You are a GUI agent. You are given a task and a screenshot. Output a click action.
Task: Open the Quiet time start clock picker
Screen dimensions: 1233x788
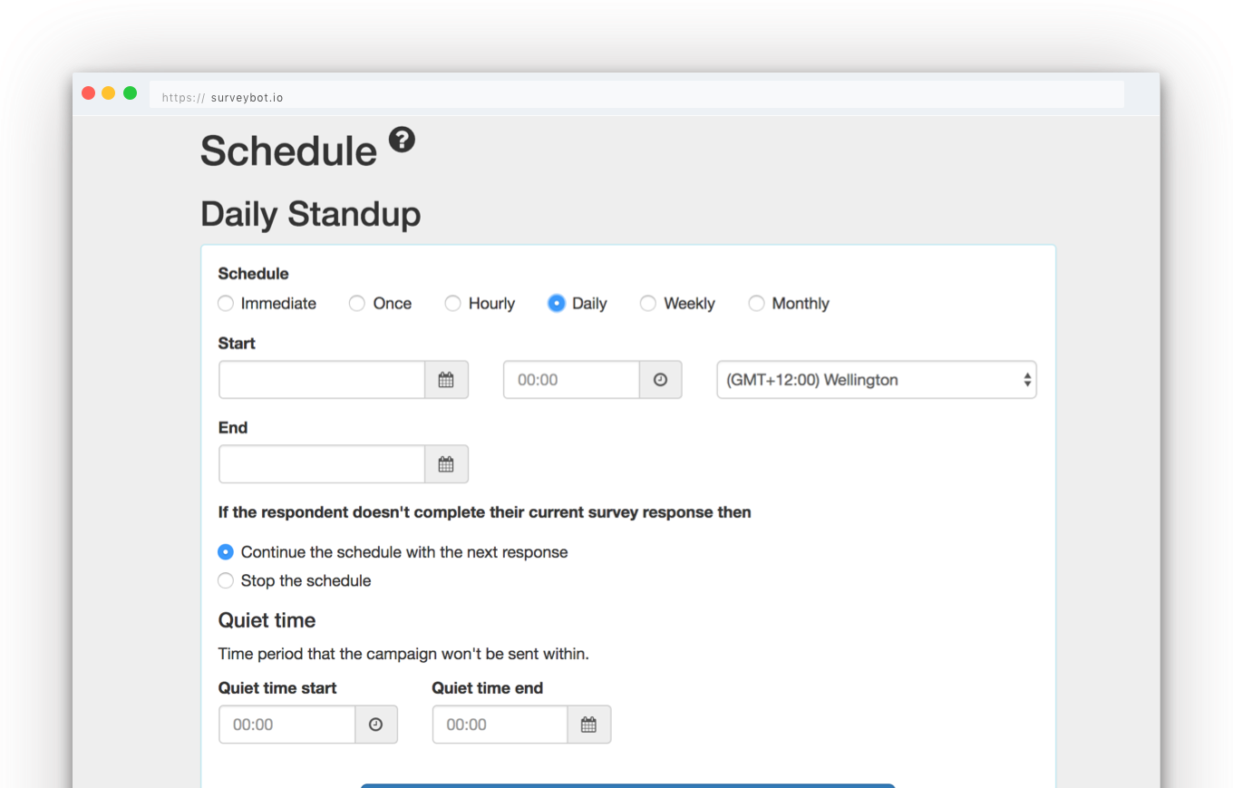click(x=376, y=725)
